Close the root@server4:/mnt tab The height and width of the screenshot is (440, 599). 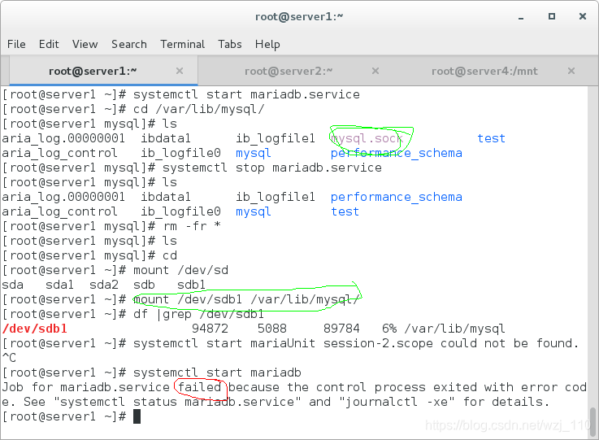571,71
